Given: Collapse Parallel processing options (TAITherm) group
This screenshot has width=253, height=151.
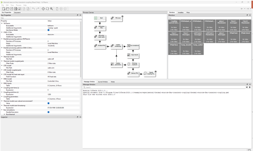Looking at the screenshot, I should point(2,39).
